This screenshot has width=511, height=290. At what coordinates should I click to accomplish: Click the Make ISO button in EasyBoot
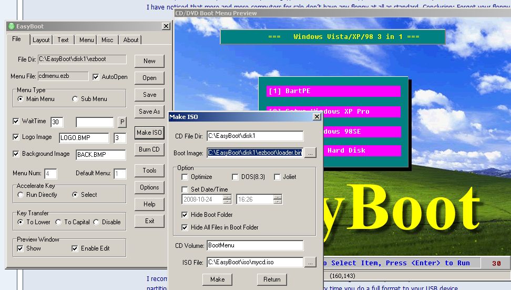149,133
